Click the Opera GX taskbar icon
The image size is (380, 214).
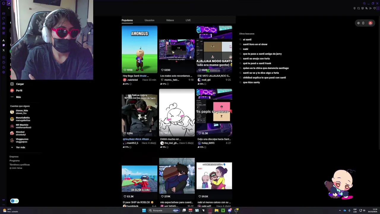[x=210, y=210]
